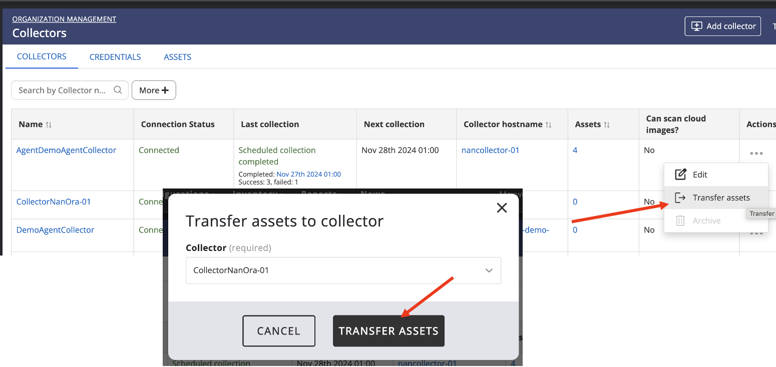The image size is (776, 367).
Task: Click the search magnifier icon
Action: click(x=118, y=90)
